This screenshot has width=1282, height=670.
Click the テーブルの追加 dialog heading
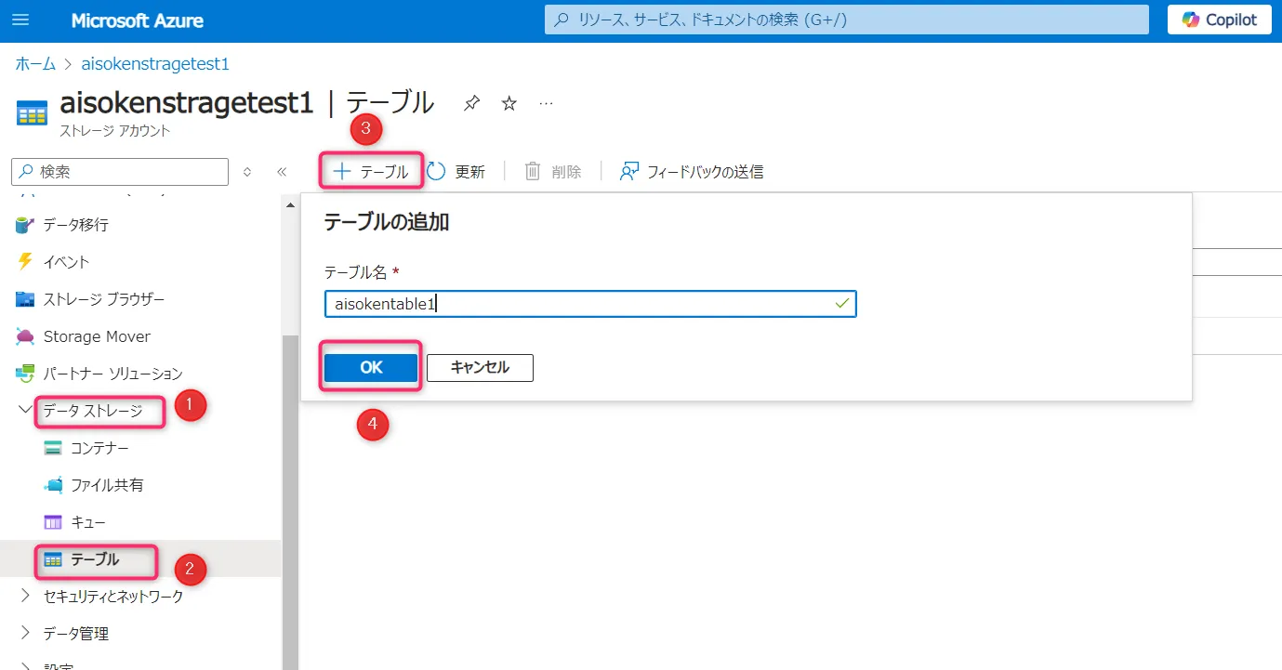pos(387,222)
